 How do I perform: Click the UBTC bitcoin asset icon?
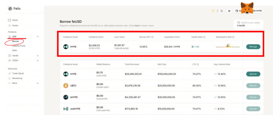pos(66,86)
